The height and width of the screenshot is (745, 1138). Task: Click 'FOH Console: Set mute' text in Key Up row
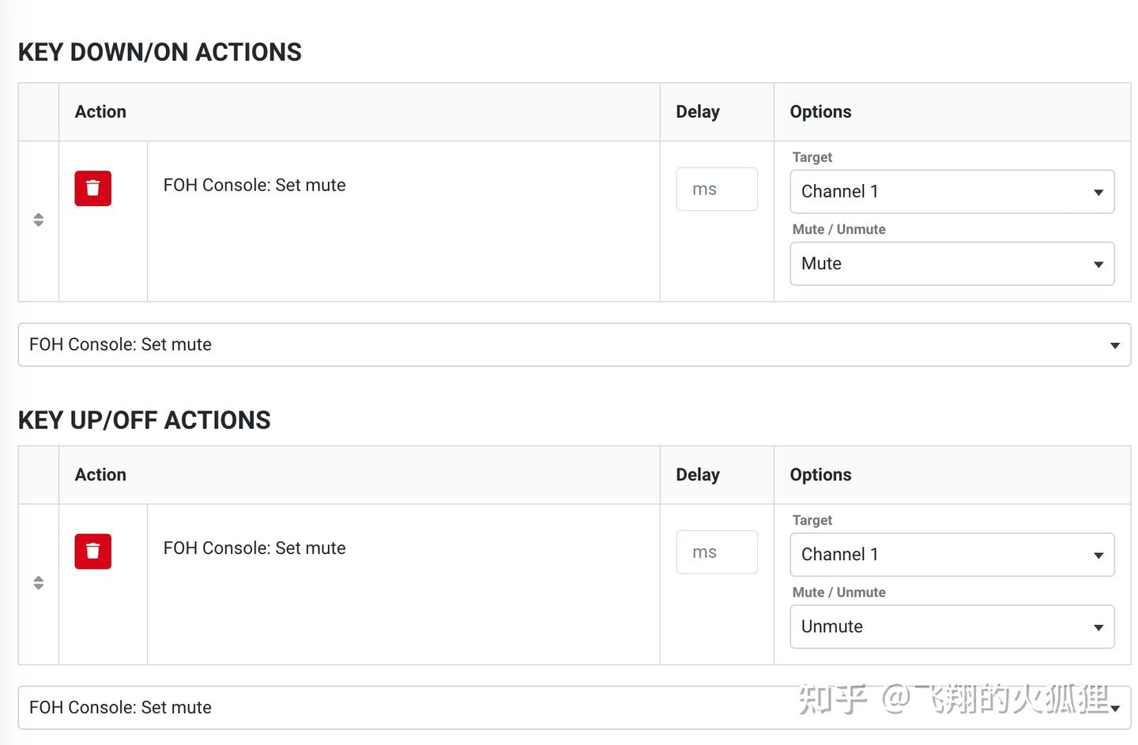pyautogui.click(x=254, y=548)
